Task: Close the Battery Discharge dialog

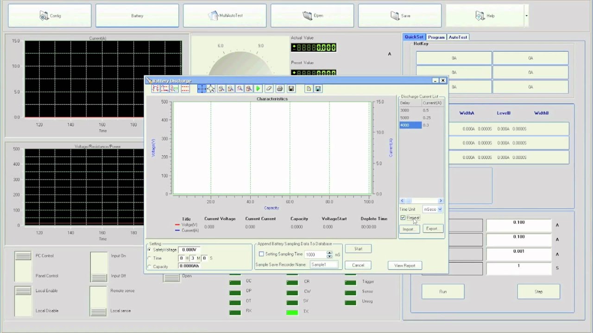Action: (443, 80)
